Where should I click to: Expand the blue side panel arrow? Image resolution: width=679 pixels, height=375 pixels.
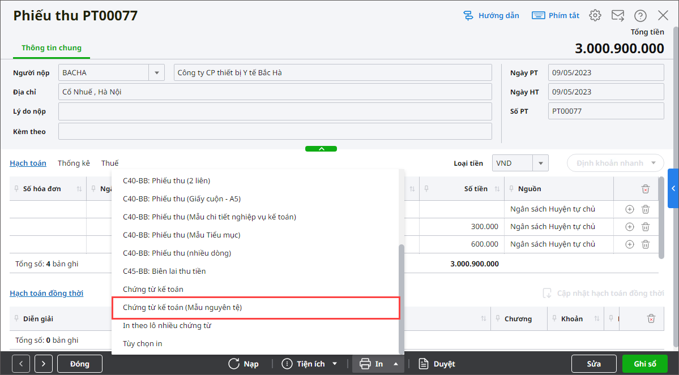(673, 188)
